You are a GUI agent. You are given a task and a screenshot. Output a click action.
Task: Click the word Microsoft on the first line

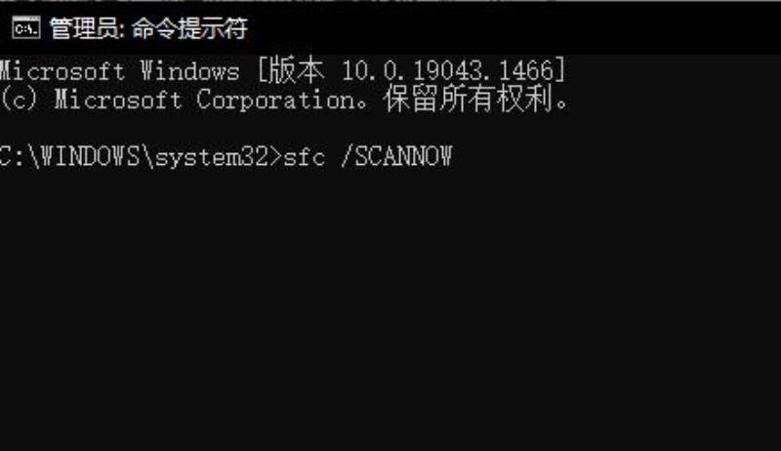click(x=62, y=70)
